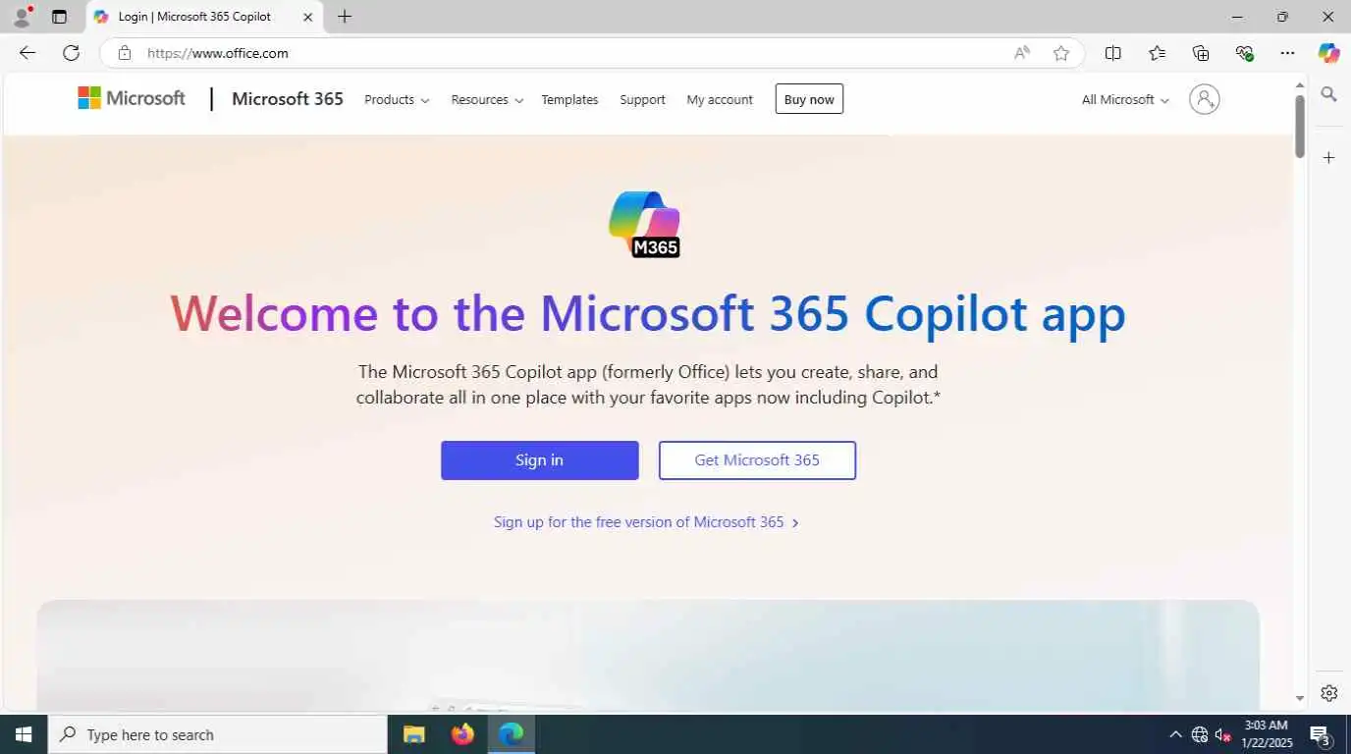Open File Explorer from taskbar
Screen dimensions: 1351x754
414,734
